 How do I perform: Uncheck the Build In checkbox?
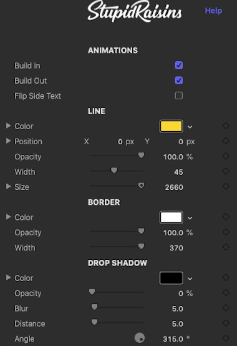tap(178, 66)
